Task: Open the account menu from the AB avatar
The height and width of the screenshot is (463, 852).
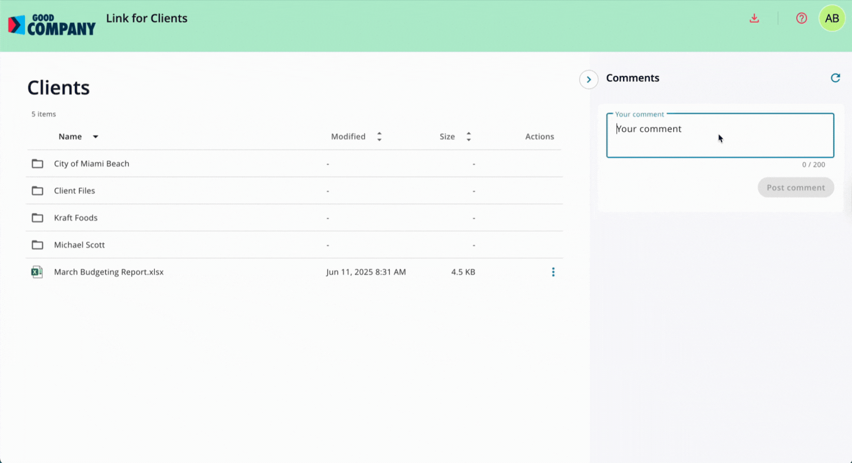Action: coord(832,18)
